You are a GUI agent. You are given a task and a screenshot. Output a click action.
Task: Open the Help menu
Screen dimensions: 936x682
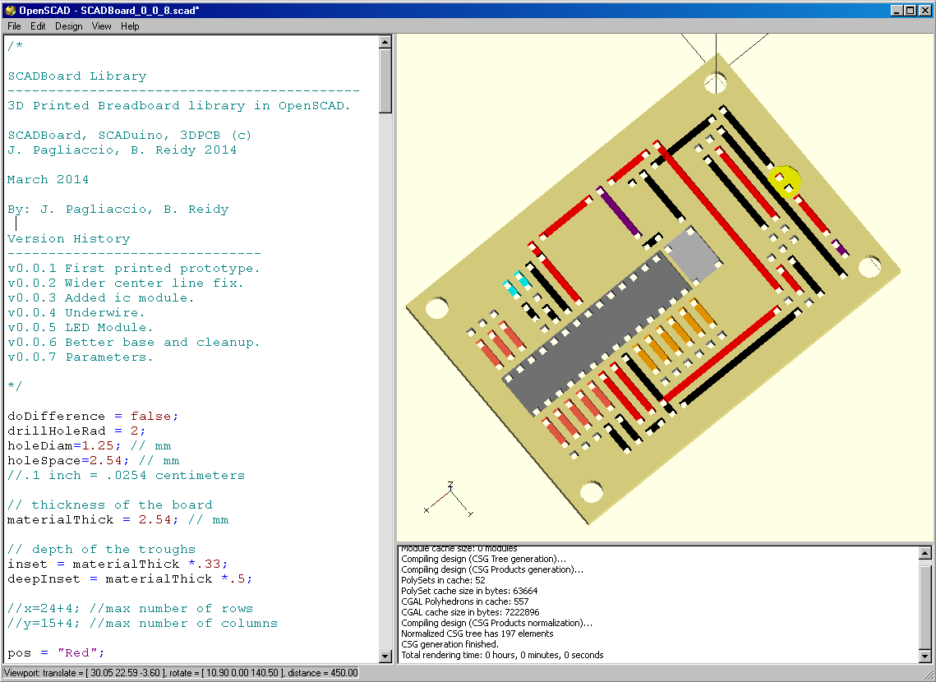(x=130, y=26)
